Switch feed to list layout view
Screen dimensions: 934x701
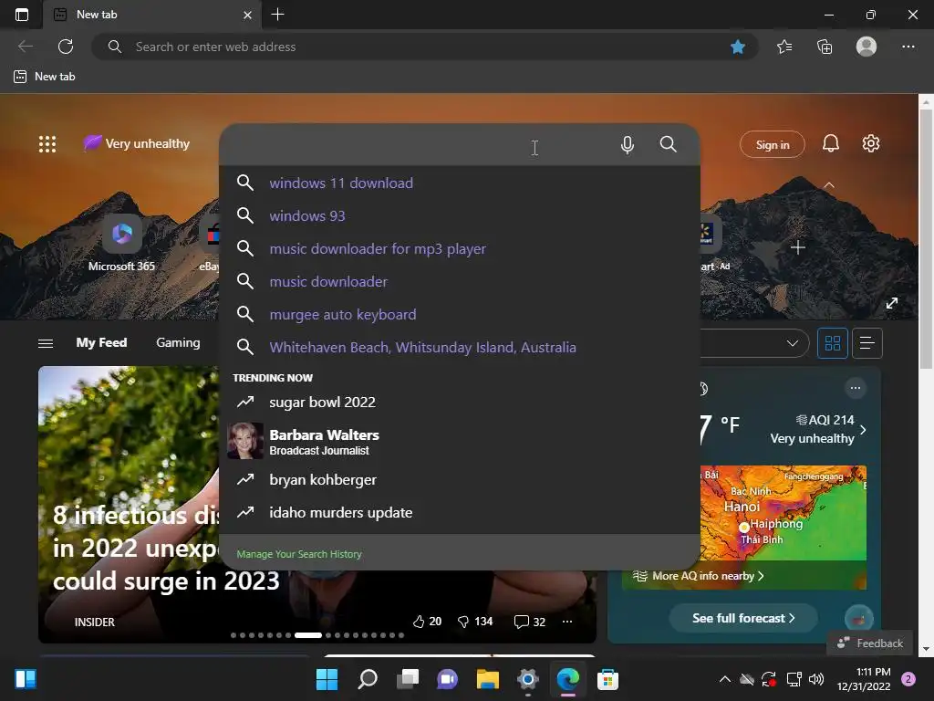coord(867,343)
